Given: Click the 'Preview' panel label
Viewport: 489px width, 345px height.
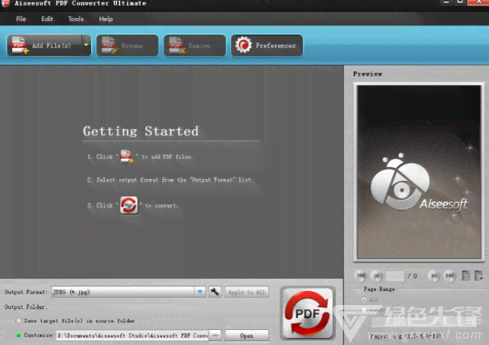Looking at the screenshot, I should 368,74.
